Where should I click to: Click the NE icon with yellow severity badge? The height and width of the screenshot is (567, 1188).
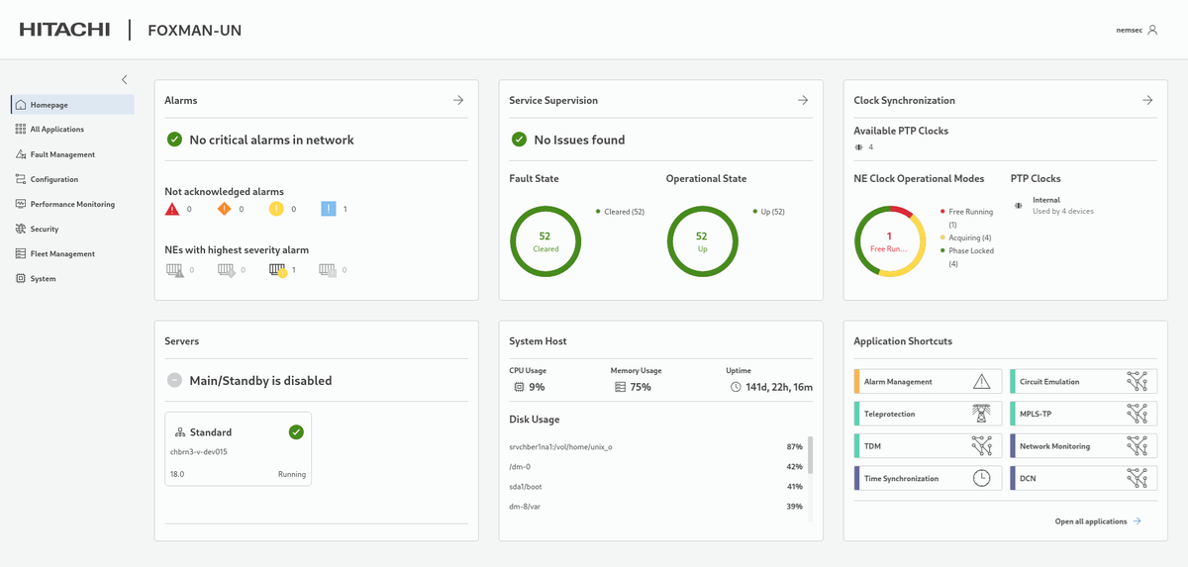pos(277,269)
